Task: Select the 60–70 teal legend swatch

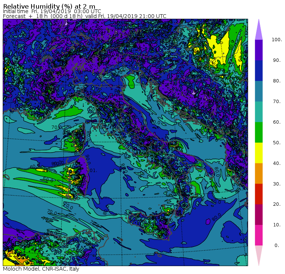Action: coord(259,112)
